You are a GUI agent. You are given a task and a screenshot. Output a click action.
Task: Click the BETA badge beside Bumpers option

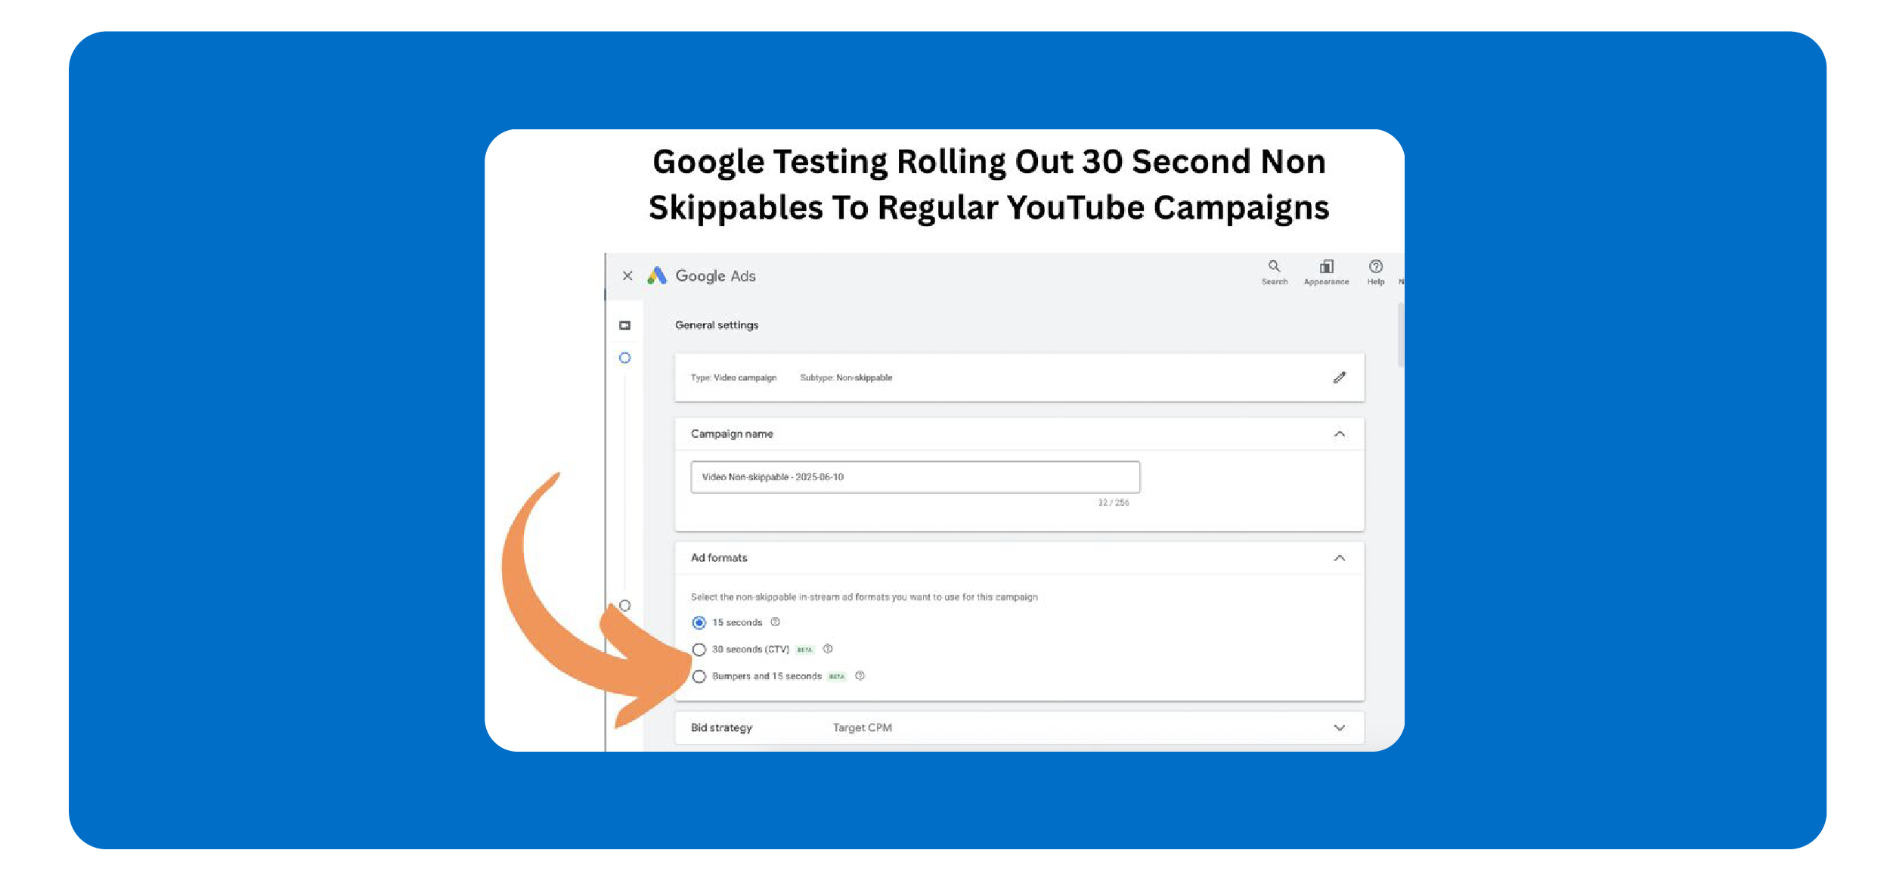[x=836, y=677]
